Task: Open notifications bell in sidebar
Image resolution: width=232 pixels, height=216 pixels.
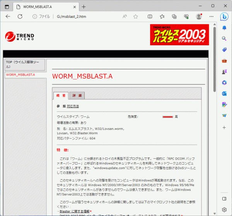Action: [224, 28]
